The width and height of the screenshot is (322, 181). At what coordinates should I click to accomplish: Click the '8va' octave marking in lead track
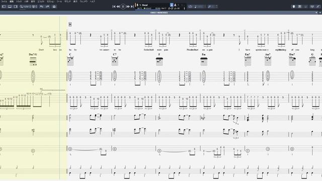pos(41,89)
